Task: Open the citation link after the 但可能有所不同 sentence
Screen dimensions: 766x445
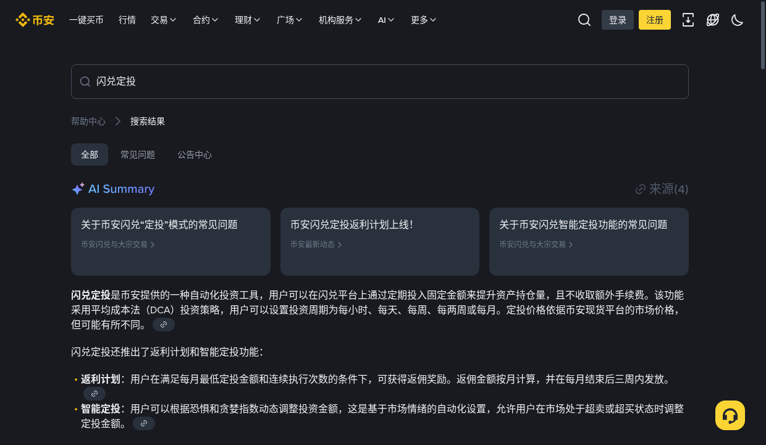Action: pos(164,324)
